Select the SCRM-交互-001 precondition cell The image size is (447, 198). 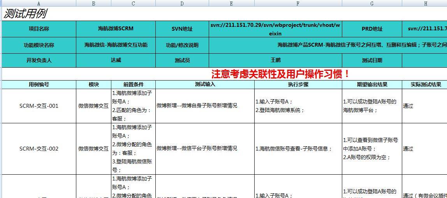coord(134,106)
